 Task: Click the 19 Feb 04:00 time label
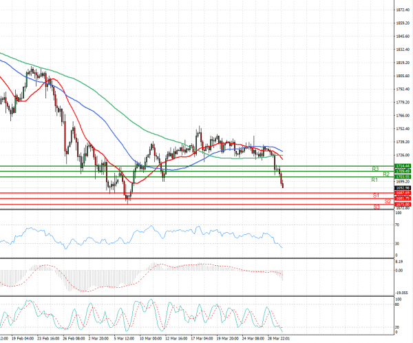tap(23, 338)
